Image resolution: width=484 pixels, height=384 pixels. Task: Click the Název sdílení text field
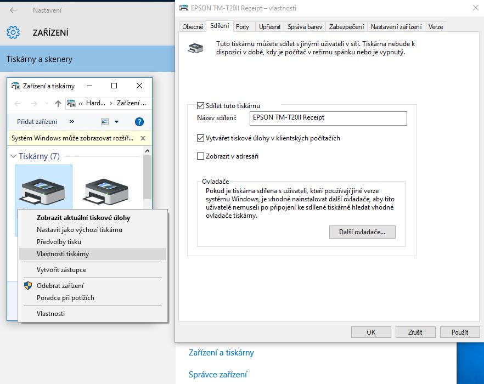pyautogui.click(x=328, y=118)
